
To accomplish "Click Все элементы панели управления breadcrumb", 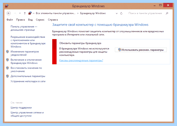I will tap(56, 13).
